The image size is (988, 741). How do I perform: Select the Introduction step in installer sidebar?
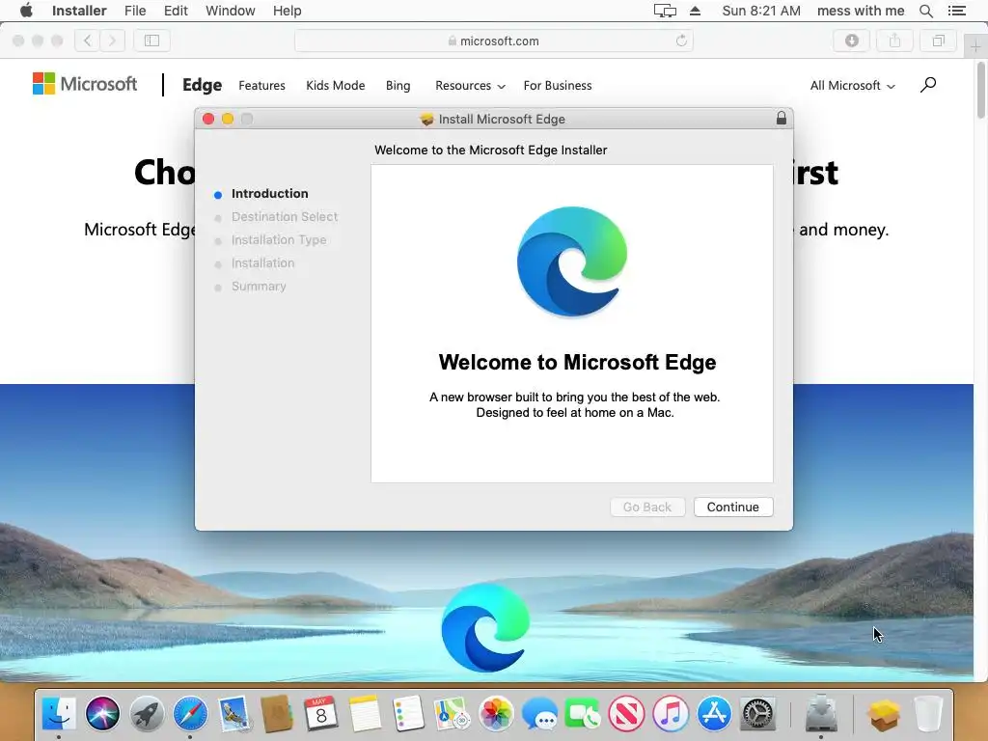[270, 193]
